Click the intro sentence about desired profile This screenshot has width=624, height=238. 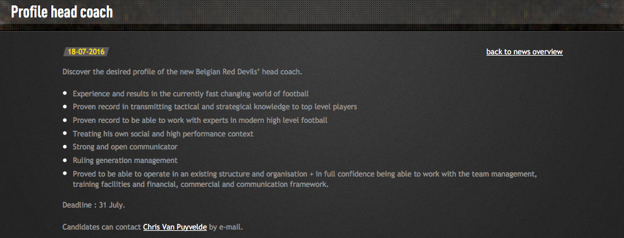pos(183,72)
